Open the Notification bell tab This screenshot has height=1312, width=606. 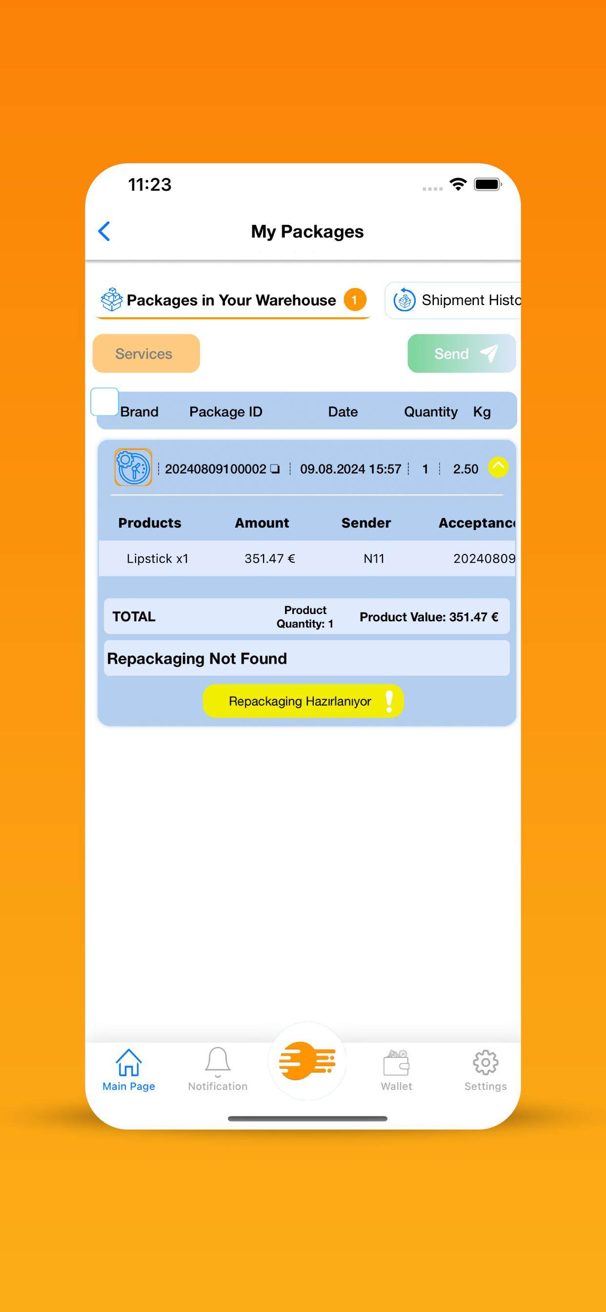218,1068
